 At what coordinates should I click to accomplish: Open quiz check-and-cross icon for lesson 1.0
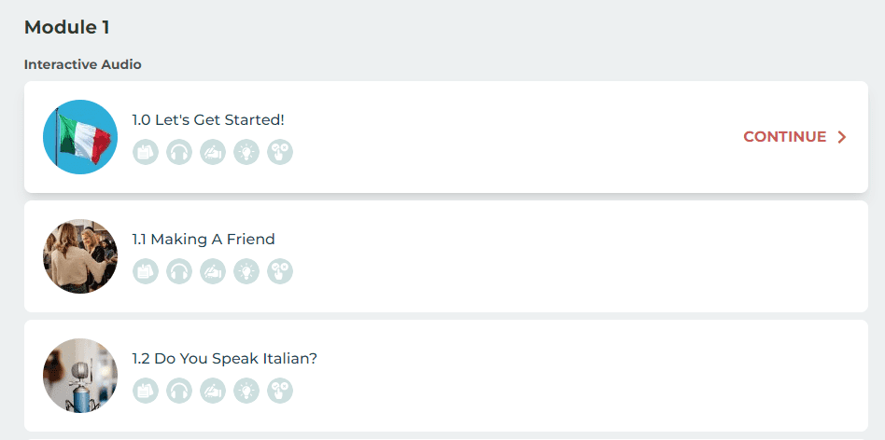pyautogui.click(x=280, y=152)
